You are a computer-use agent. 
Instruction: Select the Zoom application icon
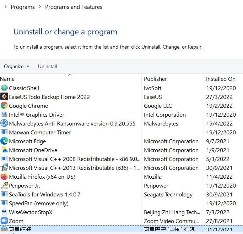pos(4,221)
